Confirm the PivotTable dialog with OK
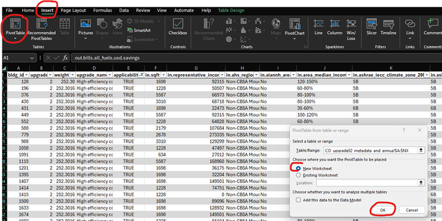This screenshot has height=221, width=442. (x=382, y=210)
